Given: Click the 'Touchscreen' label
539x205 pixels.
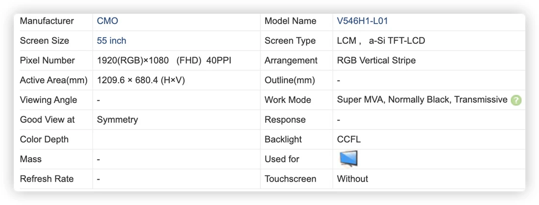Looking at the screenshot, I should tap(290, 179).
